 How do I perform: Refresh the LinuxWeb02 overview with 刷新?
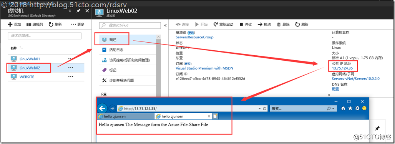(302, 25)
